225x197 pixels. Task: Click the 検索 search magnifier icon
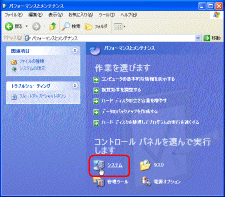coord(65,26)
